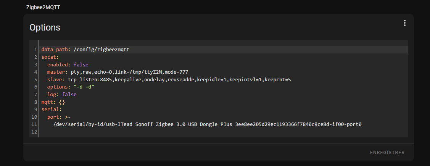Image resolution: width=430 pixels, height=166 pixels.
Task: Click the ENREGISTRER save button
Action: pyautogui.click(x=387, y=153)
